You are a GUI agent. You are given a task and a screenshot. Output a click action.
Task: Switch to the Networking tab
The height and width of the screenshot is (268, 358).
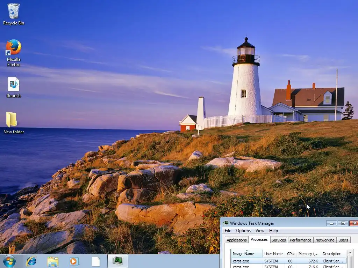[x=325, y=240]
